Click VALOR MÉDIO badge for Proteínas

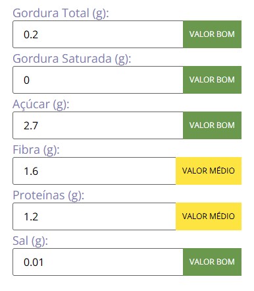(209, 216)
